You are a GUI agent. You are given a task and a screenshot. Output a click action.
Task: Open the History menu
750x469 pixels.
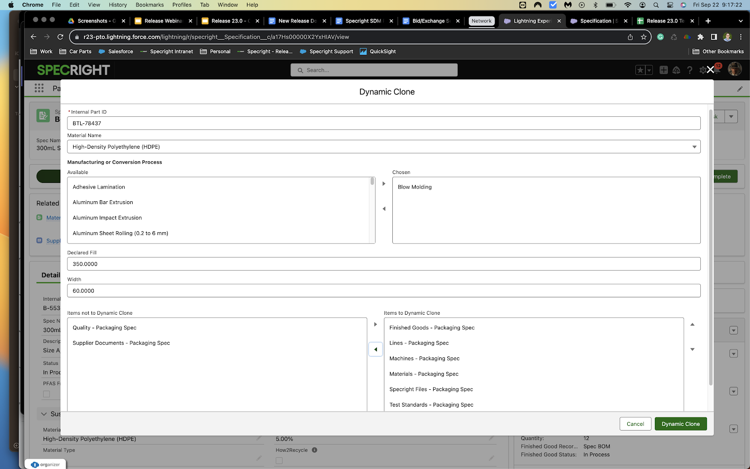click(x=118, y=5)
